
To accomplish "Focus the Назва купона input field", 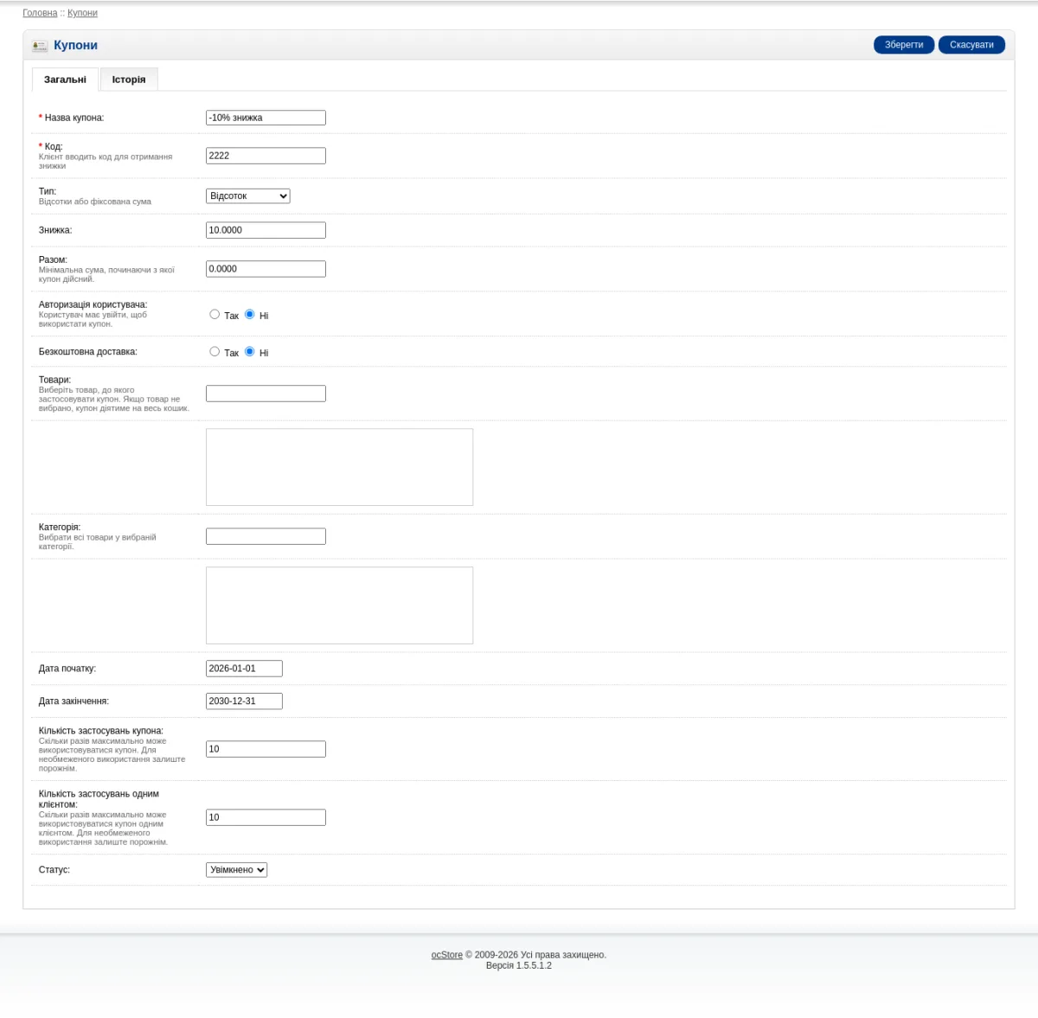I will (266, 118).
